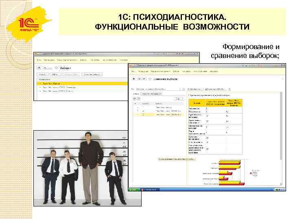The width and height of the screenshot is (293, 219).
Task: Click the scroll-down arrow at the report's bottom right
Action: click(282, 184)
